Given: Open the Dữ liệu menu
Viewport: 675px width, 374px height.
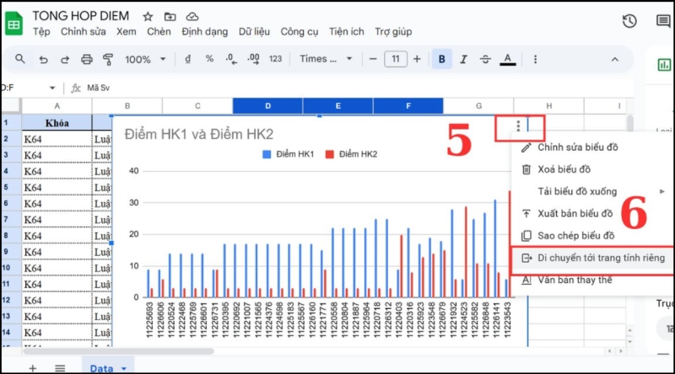Looking at the screenshot, I should click(255, 31).
